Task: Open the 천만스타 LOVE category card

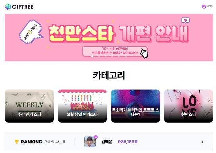Action: point(188,106)
